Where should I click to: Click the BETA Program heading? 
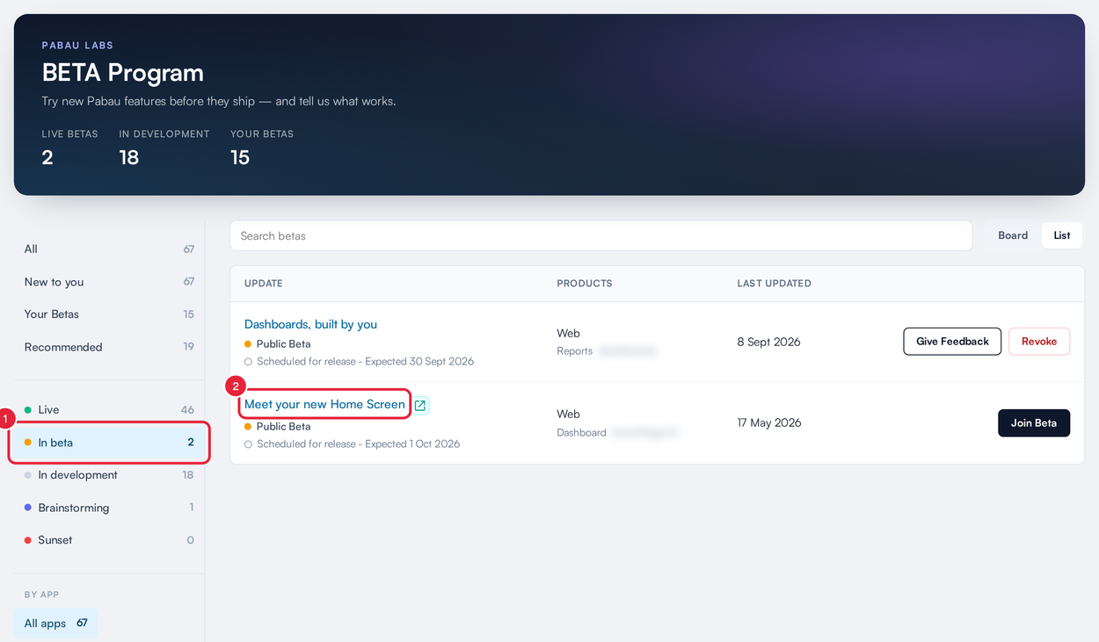point(122,73)
